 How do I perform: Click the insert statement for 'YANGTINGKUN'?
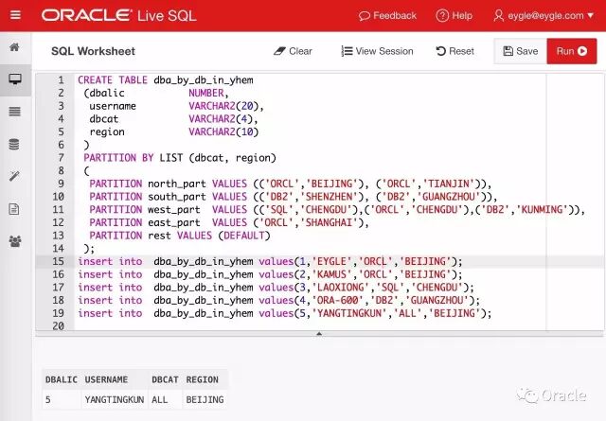284,313
